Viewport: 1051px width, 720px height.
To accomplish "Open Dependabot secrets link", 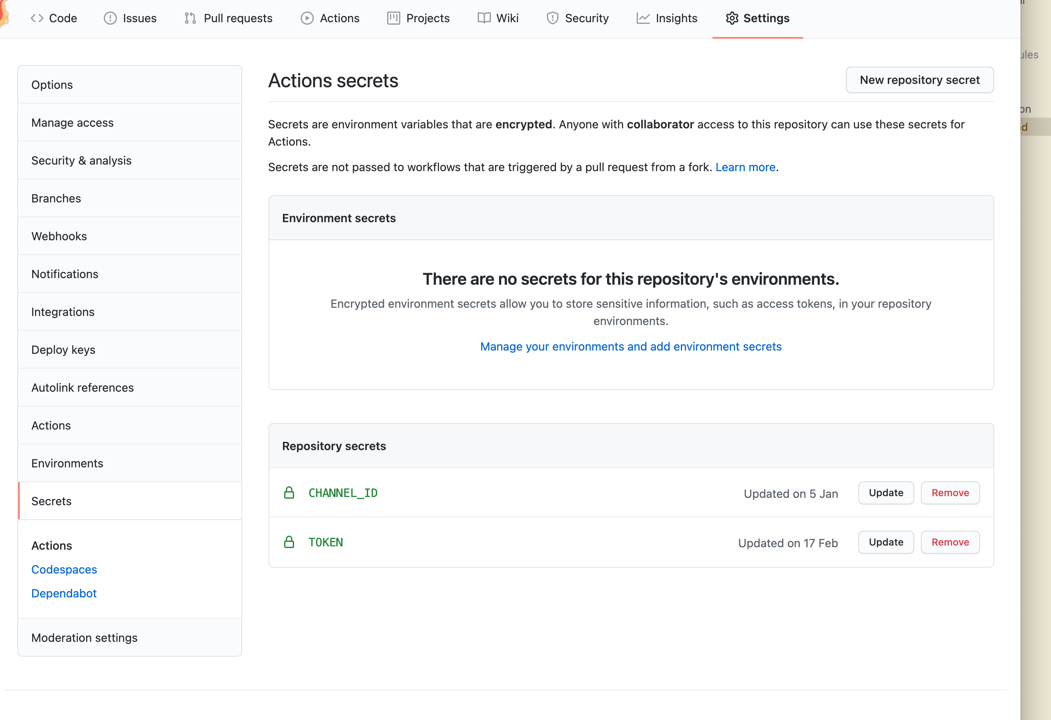I will [64, 593].
